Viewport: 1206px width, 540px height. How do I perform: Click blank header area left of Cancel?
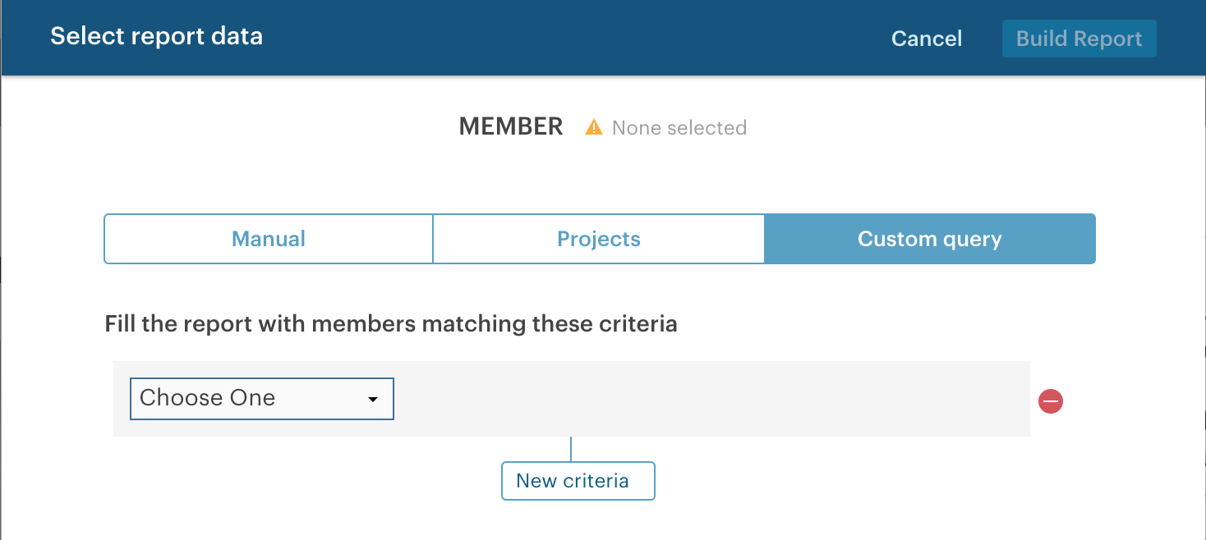(575, 38)
